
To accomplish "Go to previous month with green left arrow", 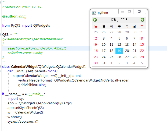I will point(95,20).
